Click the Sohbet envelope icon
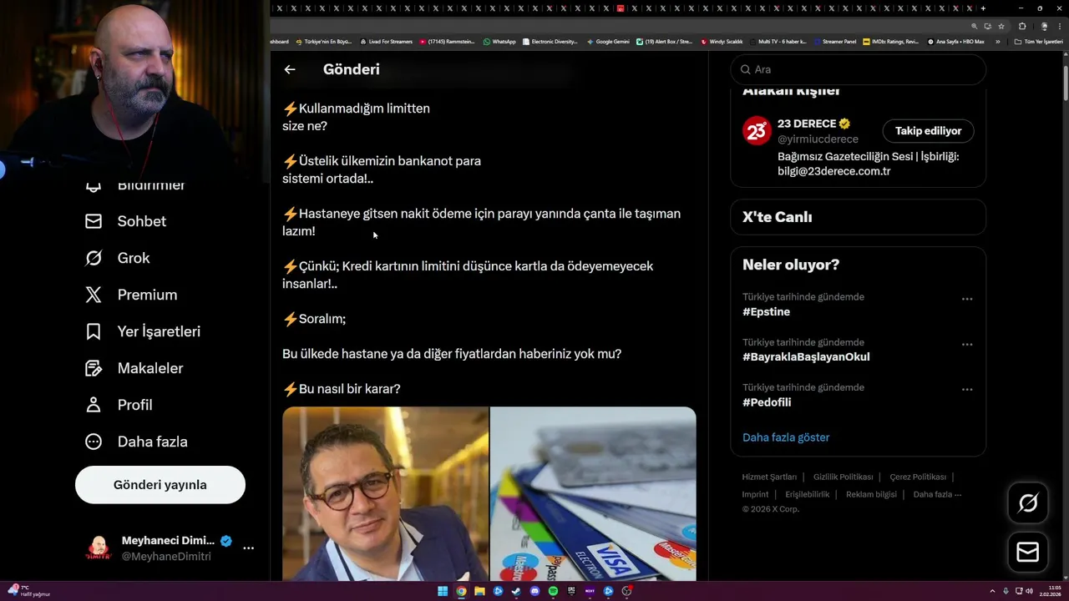Image resolution: width=1069 pixels, height=601 pixels. (x=94, y=221)
